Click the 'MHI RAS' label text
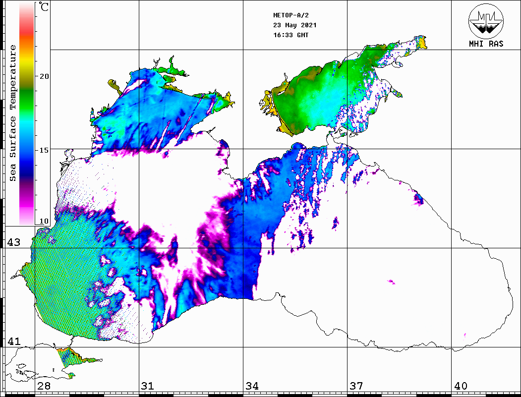The width and height of the screenshot is (521, 397). click(486, 44)
